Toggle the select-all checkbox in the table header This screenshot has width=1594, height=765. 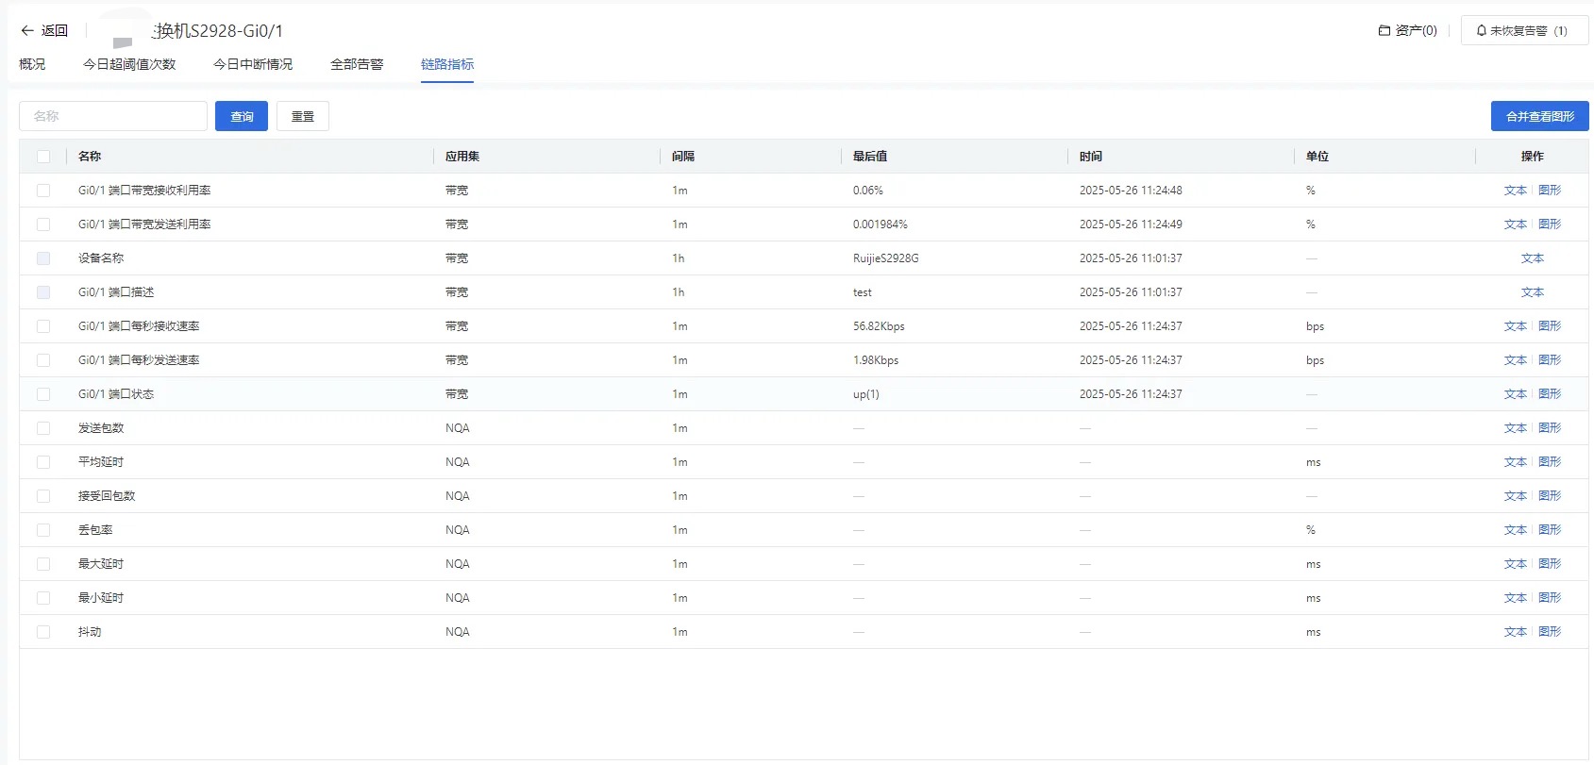pos(43,157)
